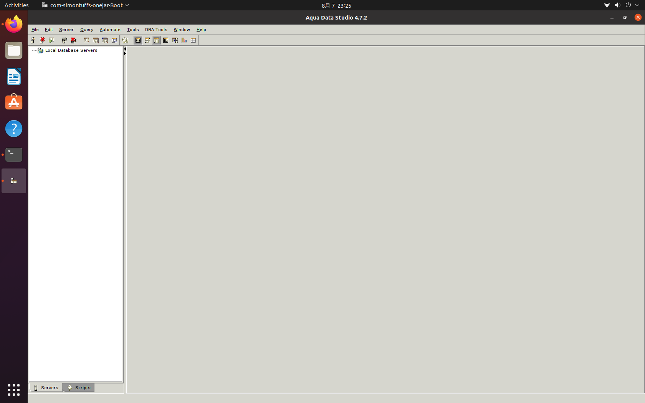Click the Delete Server red X icon
645x403 pixels.
point(42,40)
